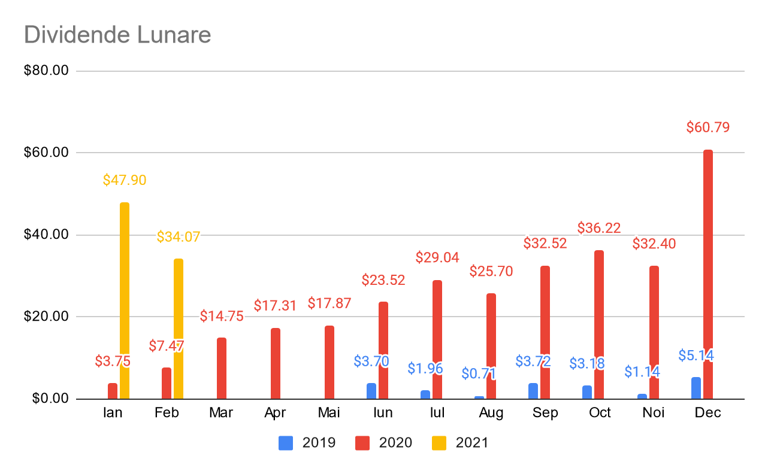The width and height of the screenshot is (768, 474).
Task: Select the red 2020 bar for Oct
Action: coord(599,324)
